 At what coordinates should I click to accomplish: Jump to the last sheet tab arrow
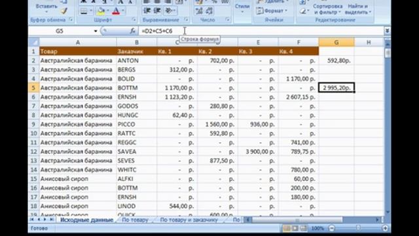click(51, 220)
